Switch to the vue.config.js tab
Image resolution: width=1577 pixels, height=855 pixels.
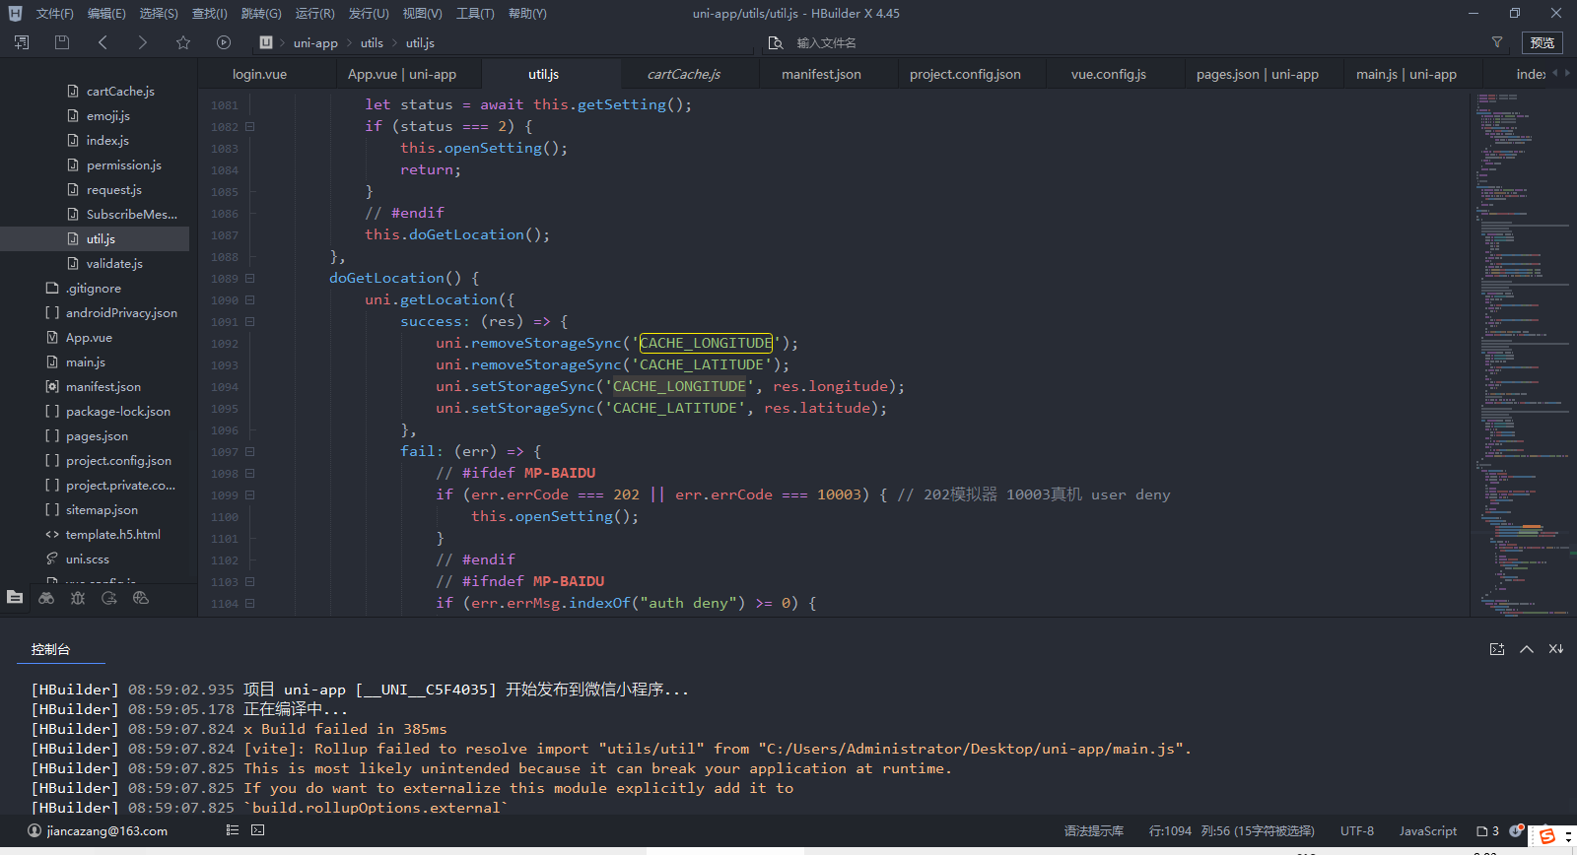pyautogui.click(x=1109, y=74)
